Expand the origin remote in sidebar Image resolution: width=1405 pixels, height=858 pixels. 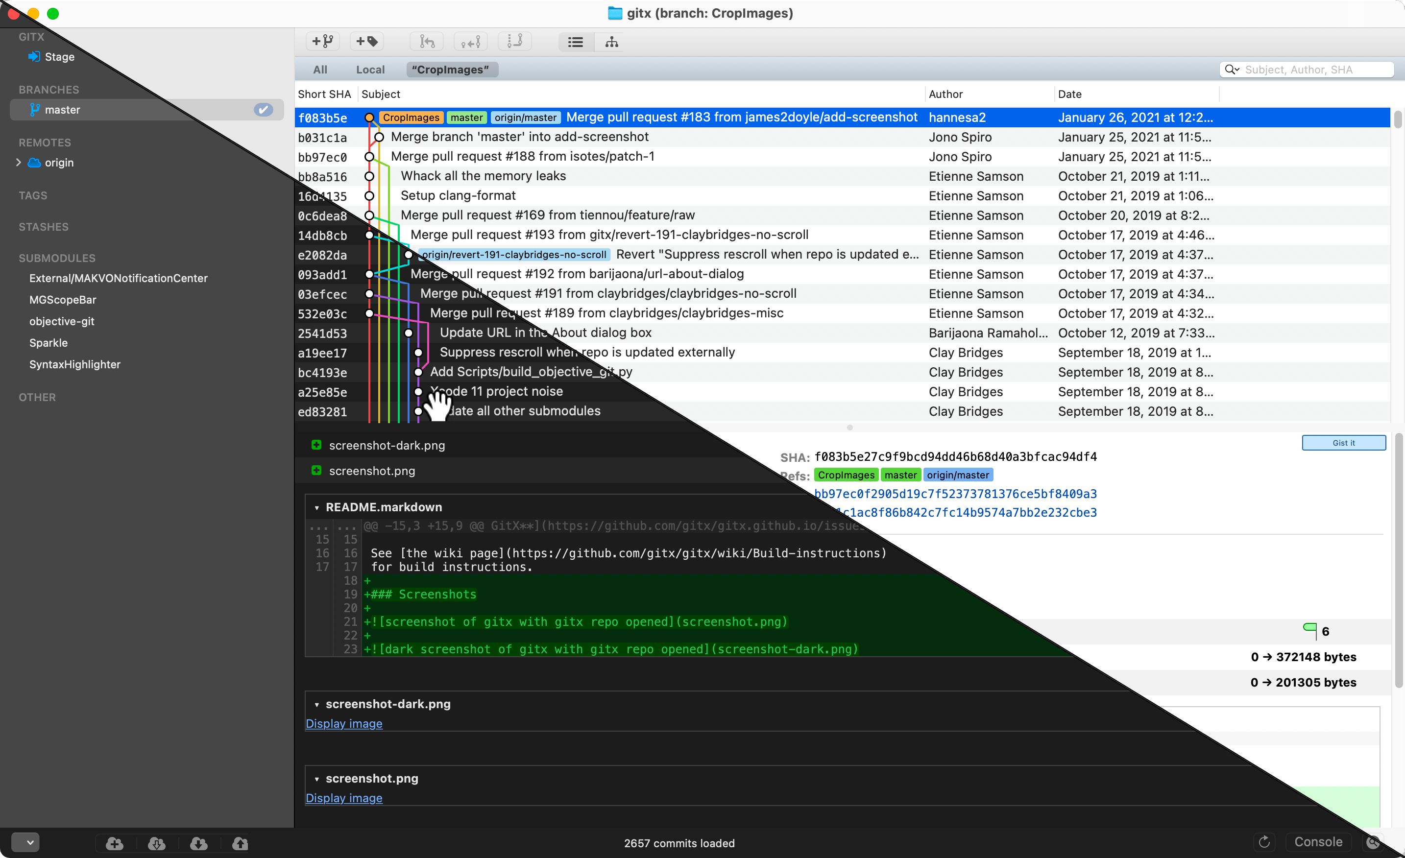(19, 163)
